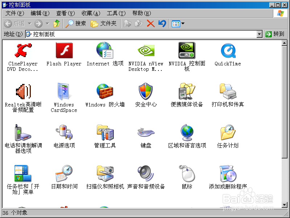
Task: Open 扫描仪和照相机 icon
Action: coord(105,174)
